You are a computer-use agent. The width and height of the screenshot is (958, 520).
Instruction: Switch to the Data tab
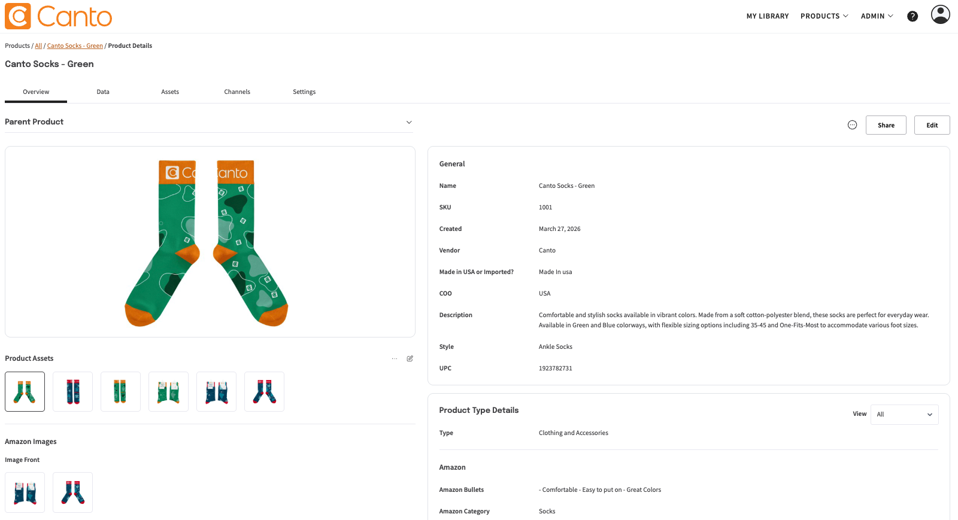tap(103, 92)
